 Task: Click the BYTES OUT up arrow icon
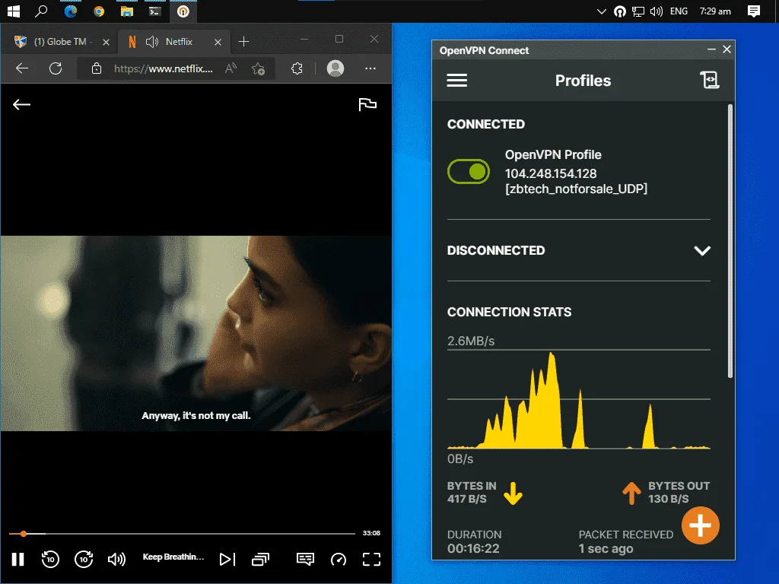point(631,493)
